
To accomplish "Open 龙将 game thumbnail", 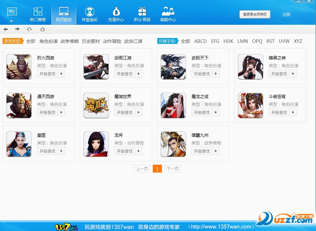I will tap(96, 144).
